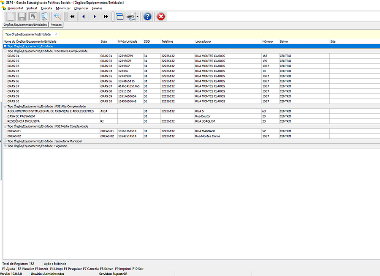This screenshot has width=380, height=276.
Task: Sort by the Sigla column header
Action: tap(109, 41)
